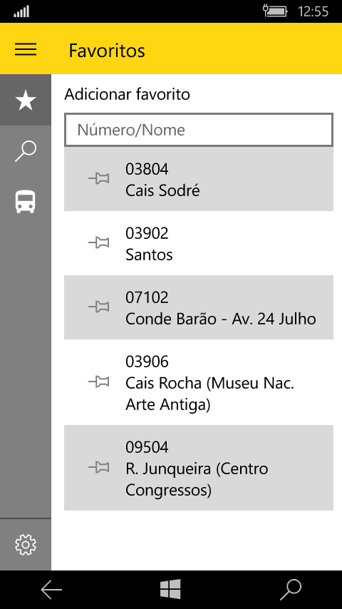The image size is (342, 609).
Task: Open favorite 03804 Cais Sodré
Action: coord(199,179)
